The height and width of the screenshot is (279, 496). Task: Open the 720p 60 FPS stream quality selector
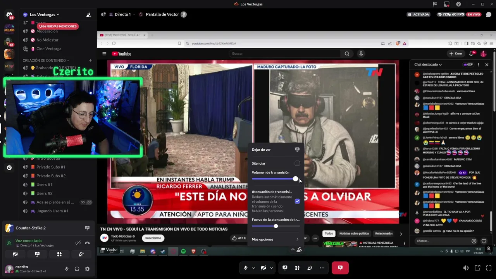451,14
